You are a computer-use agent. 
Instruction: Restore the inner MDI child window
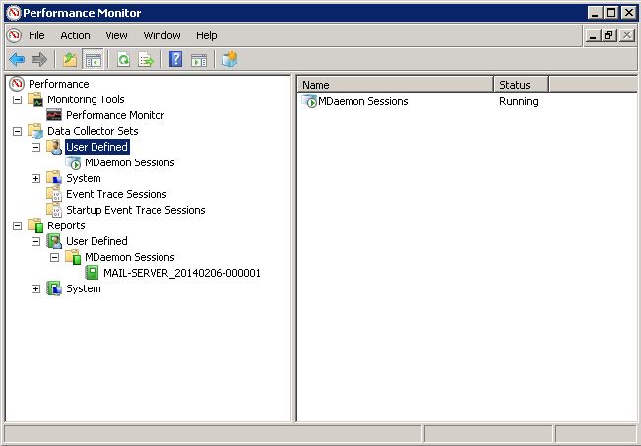coord(609,35)
